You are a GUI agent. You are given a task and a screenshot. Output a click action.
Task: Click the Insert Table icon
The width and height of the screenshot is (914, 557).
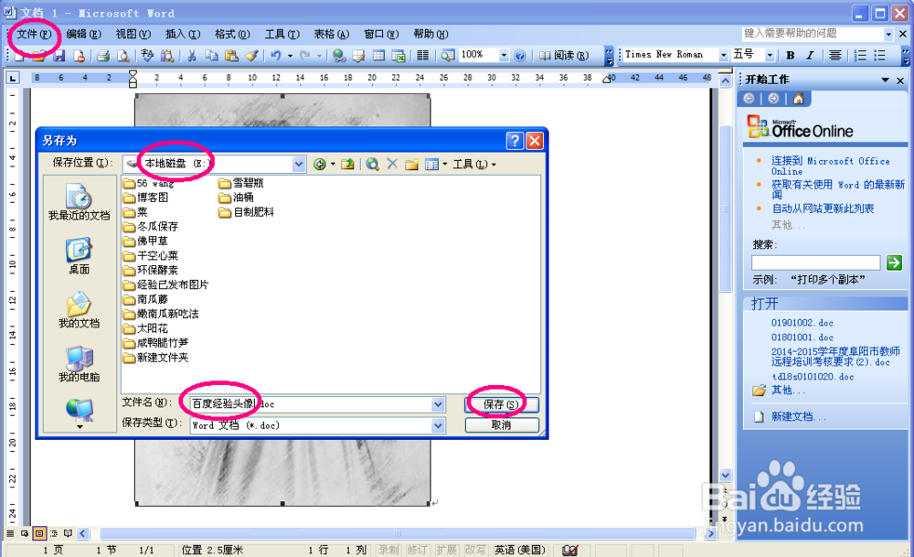[x=378, y=56]
